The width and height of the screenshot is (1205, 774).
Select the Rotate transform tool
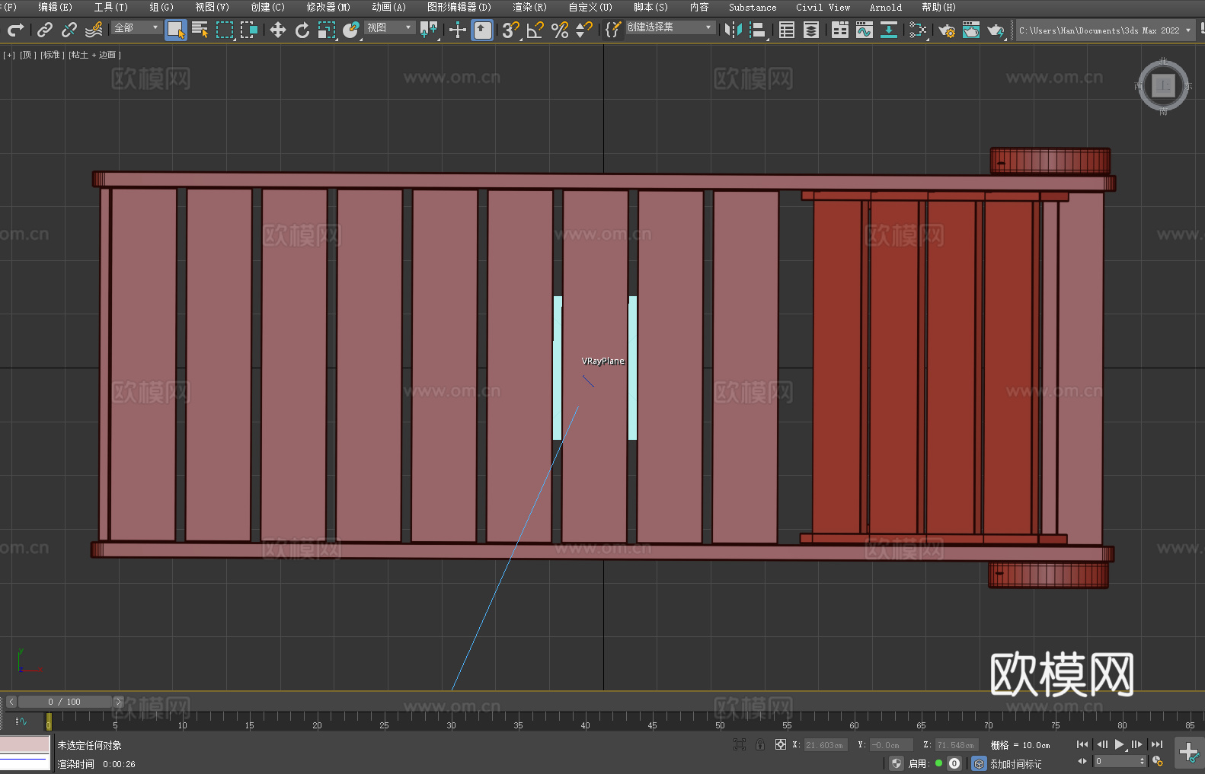[x=302, y=30]
